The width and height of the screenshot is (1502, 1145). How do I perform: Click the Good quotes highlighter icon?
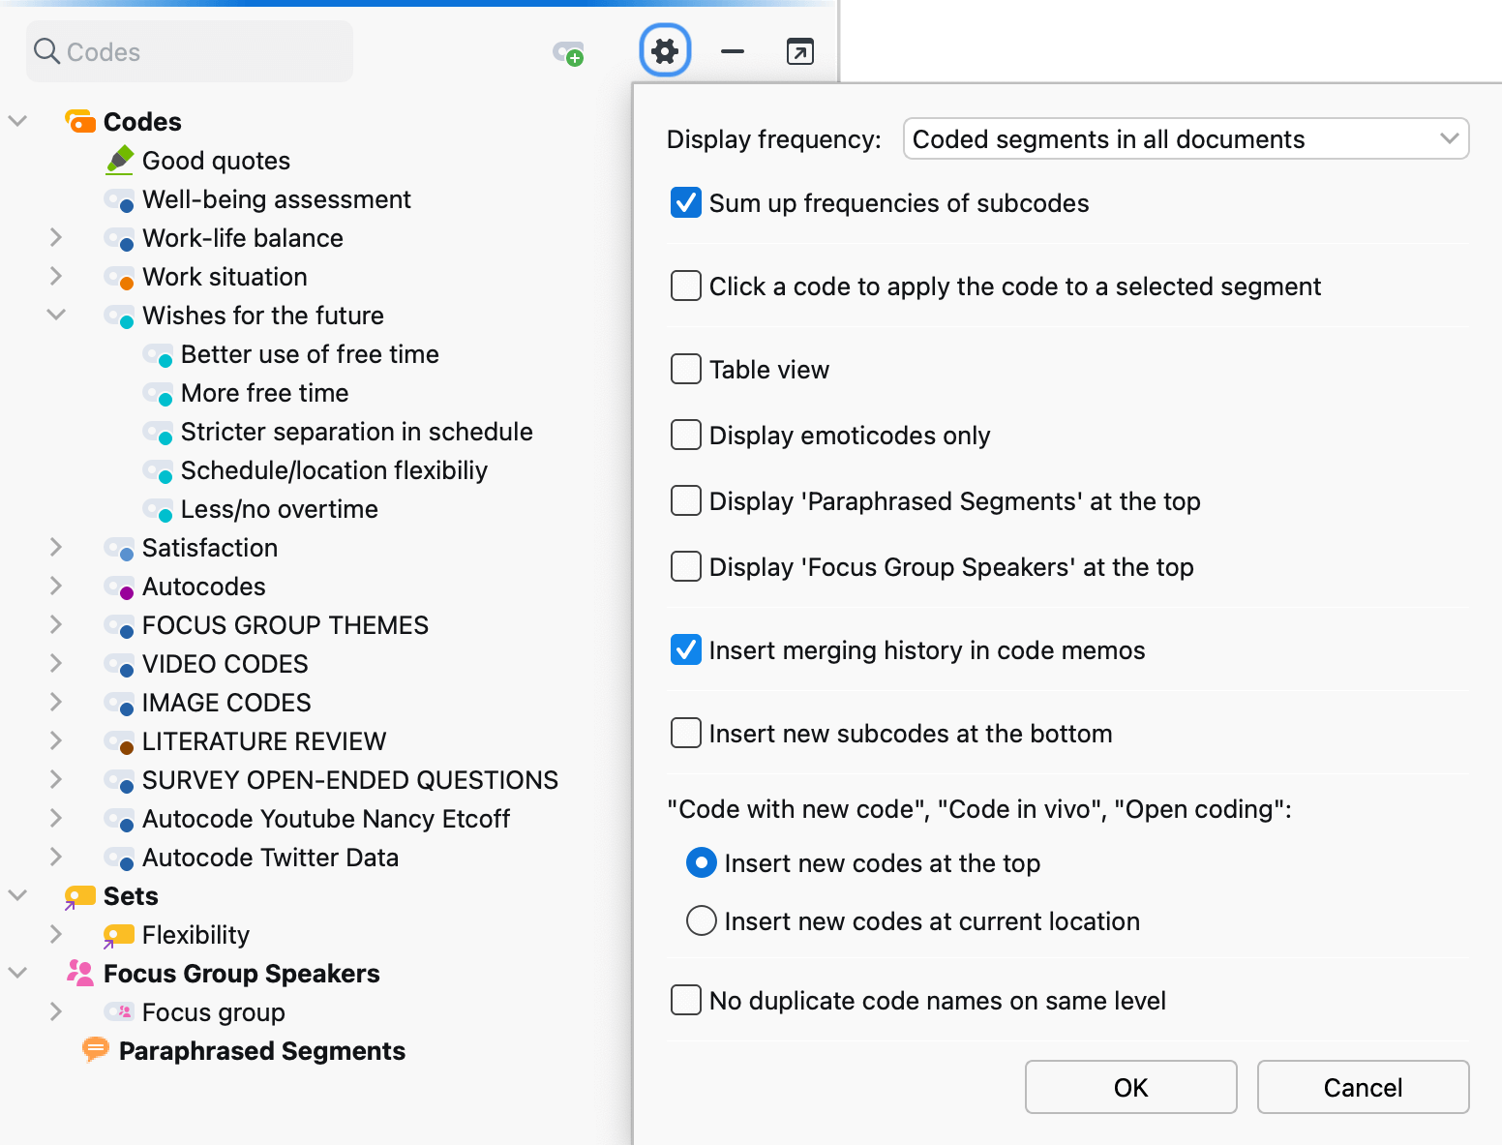point(120,160)
